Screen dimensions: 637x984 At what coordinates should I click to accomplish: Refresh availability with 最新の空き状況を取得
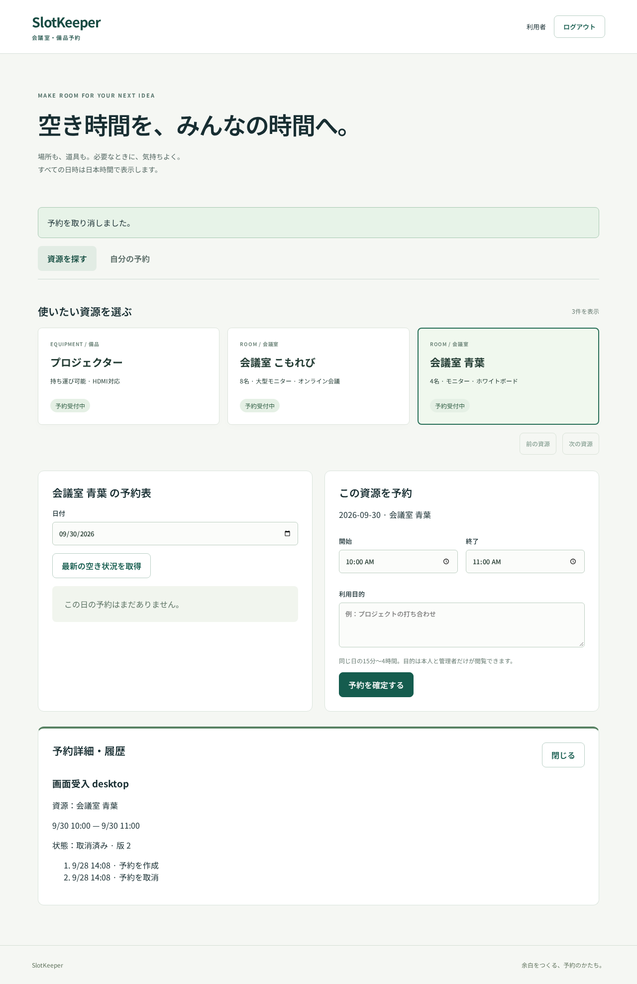102,566
